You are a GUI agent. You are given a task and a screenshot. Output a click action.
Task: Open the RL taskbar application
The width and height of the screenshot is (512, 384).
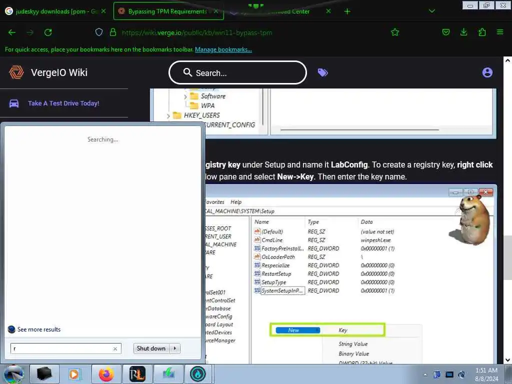137,374
